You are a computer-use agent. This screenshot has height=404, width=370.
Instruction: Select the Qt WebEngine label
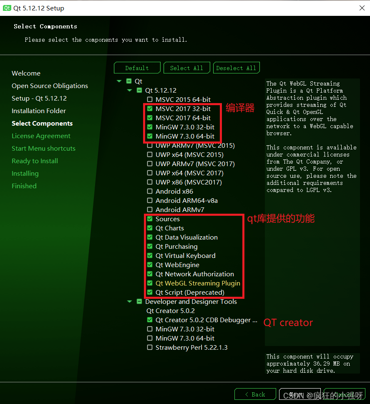177,265
